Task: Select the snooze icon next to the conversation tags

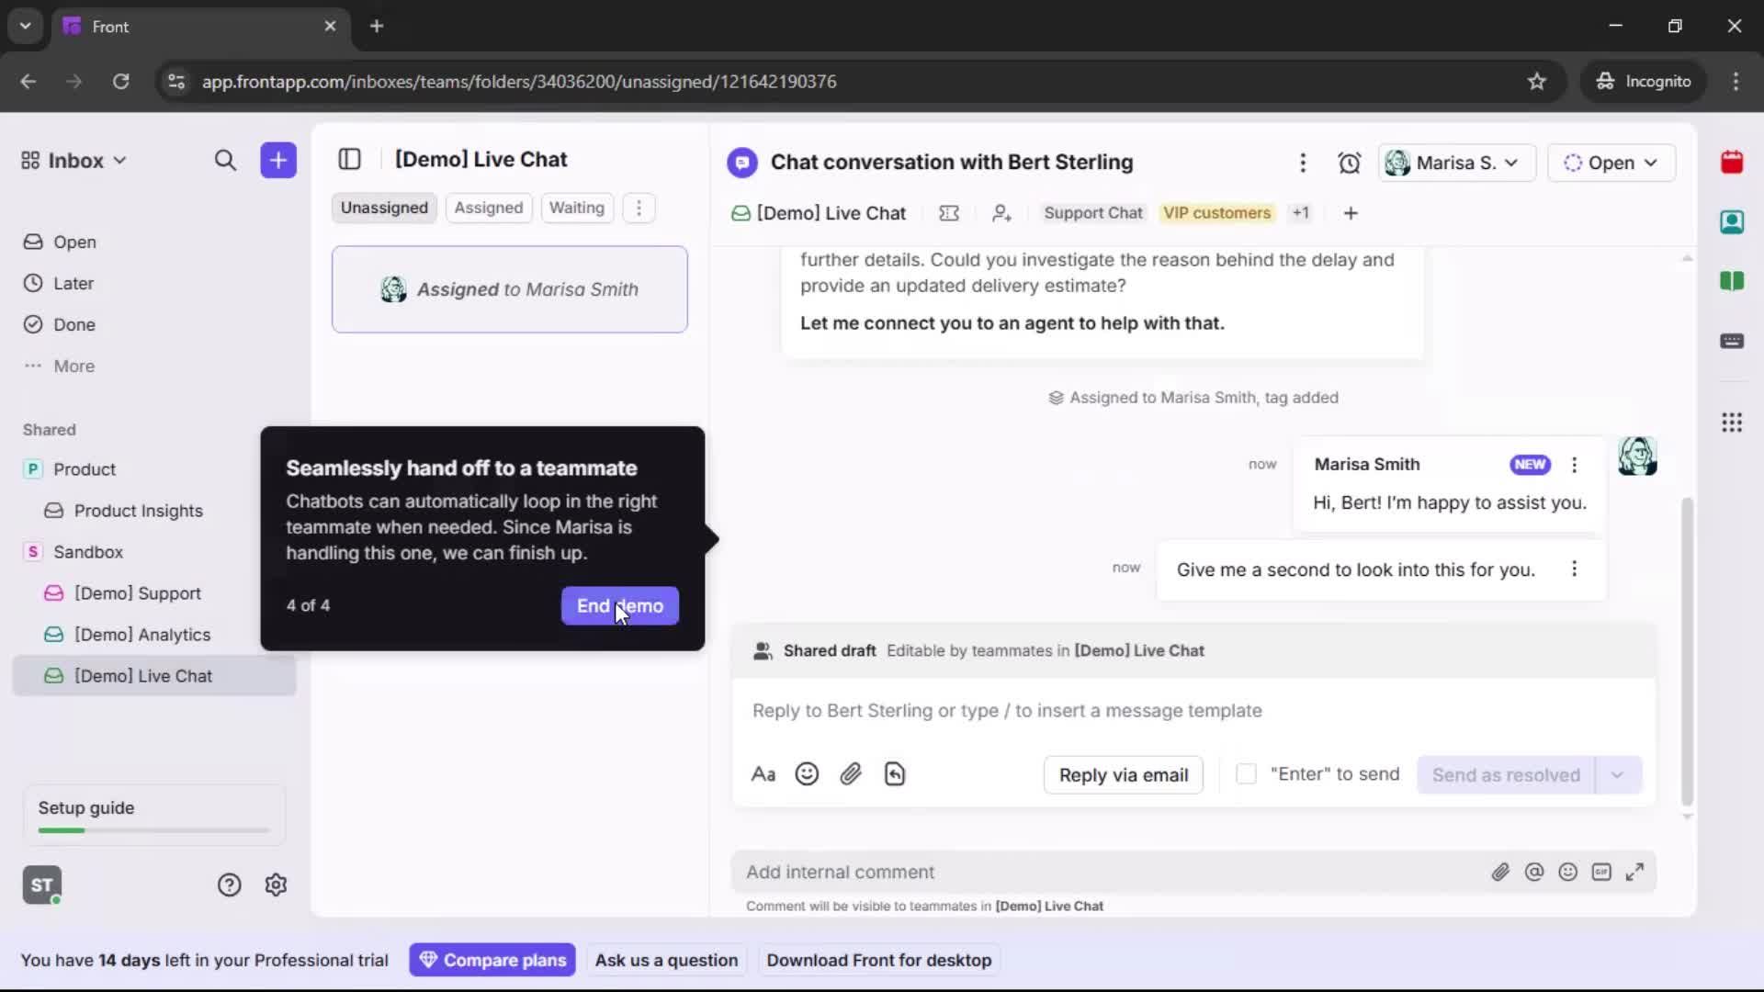Action: pyautogui.click(x=949, y=212)
